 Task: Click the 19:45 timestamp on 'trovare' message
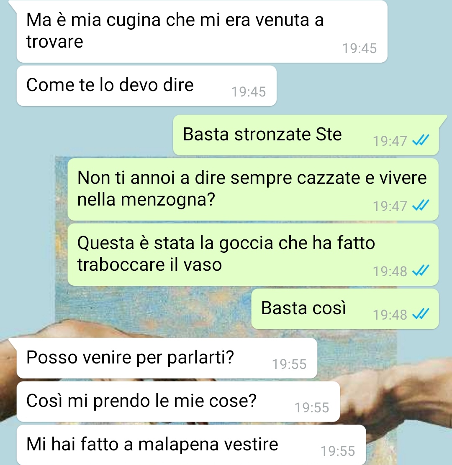pyautogui.click(x=360, y=48)
